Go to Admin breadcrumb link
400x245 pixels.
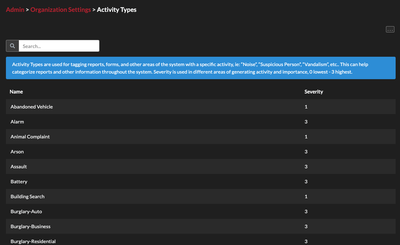click(15, 10)
